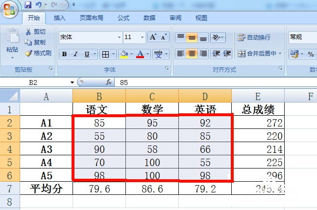
Task: Select the 平均分 cell
Action: click(46, 188)
